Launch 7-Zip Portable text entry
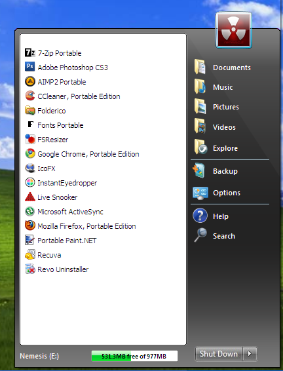Image resolution: width=283 pixels, height=371 pixels. [x=60, y=53]
